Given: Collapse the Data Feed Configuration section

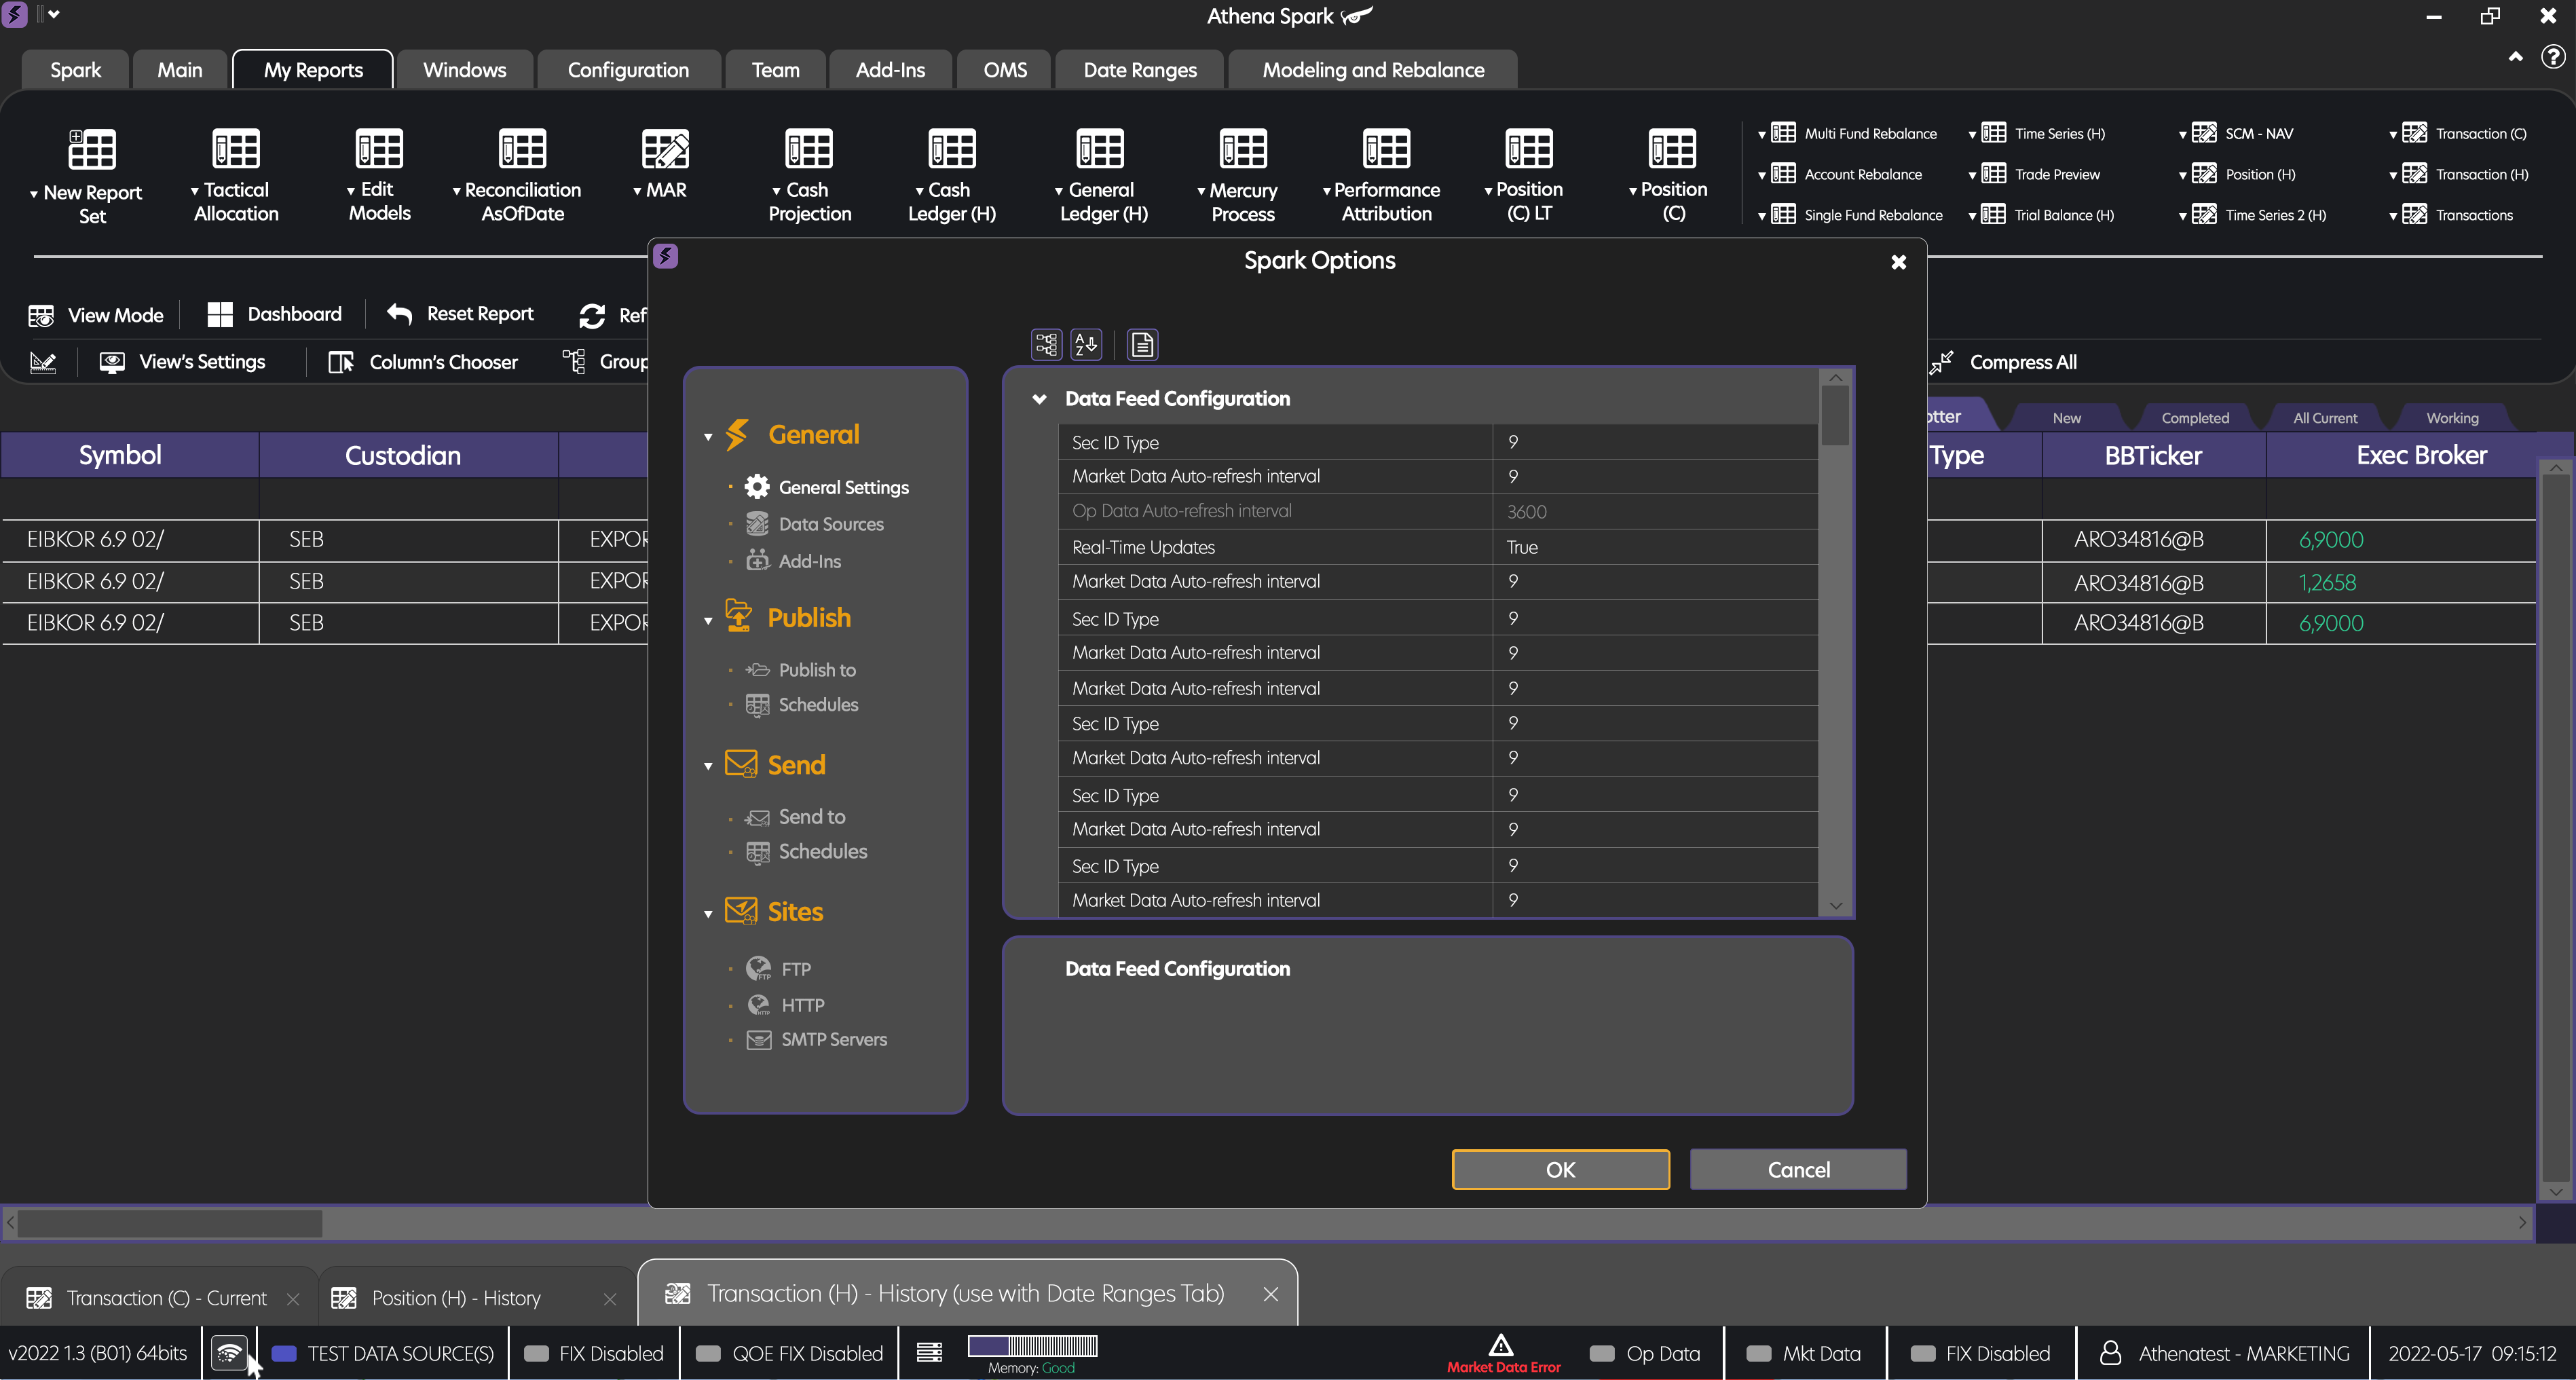Looking at the screenshot, I should coord(1040,398).
